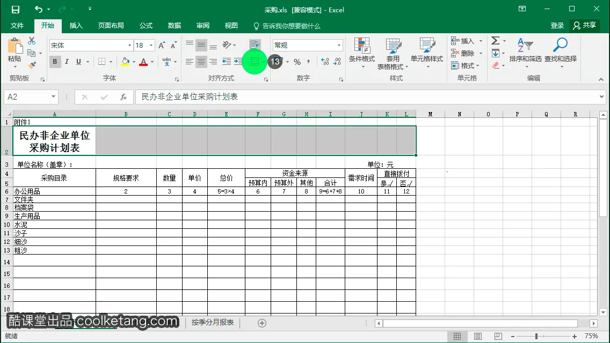Open the Name Box A2 dropdown
Screen dimensions: 610x343
coord(53,96)
